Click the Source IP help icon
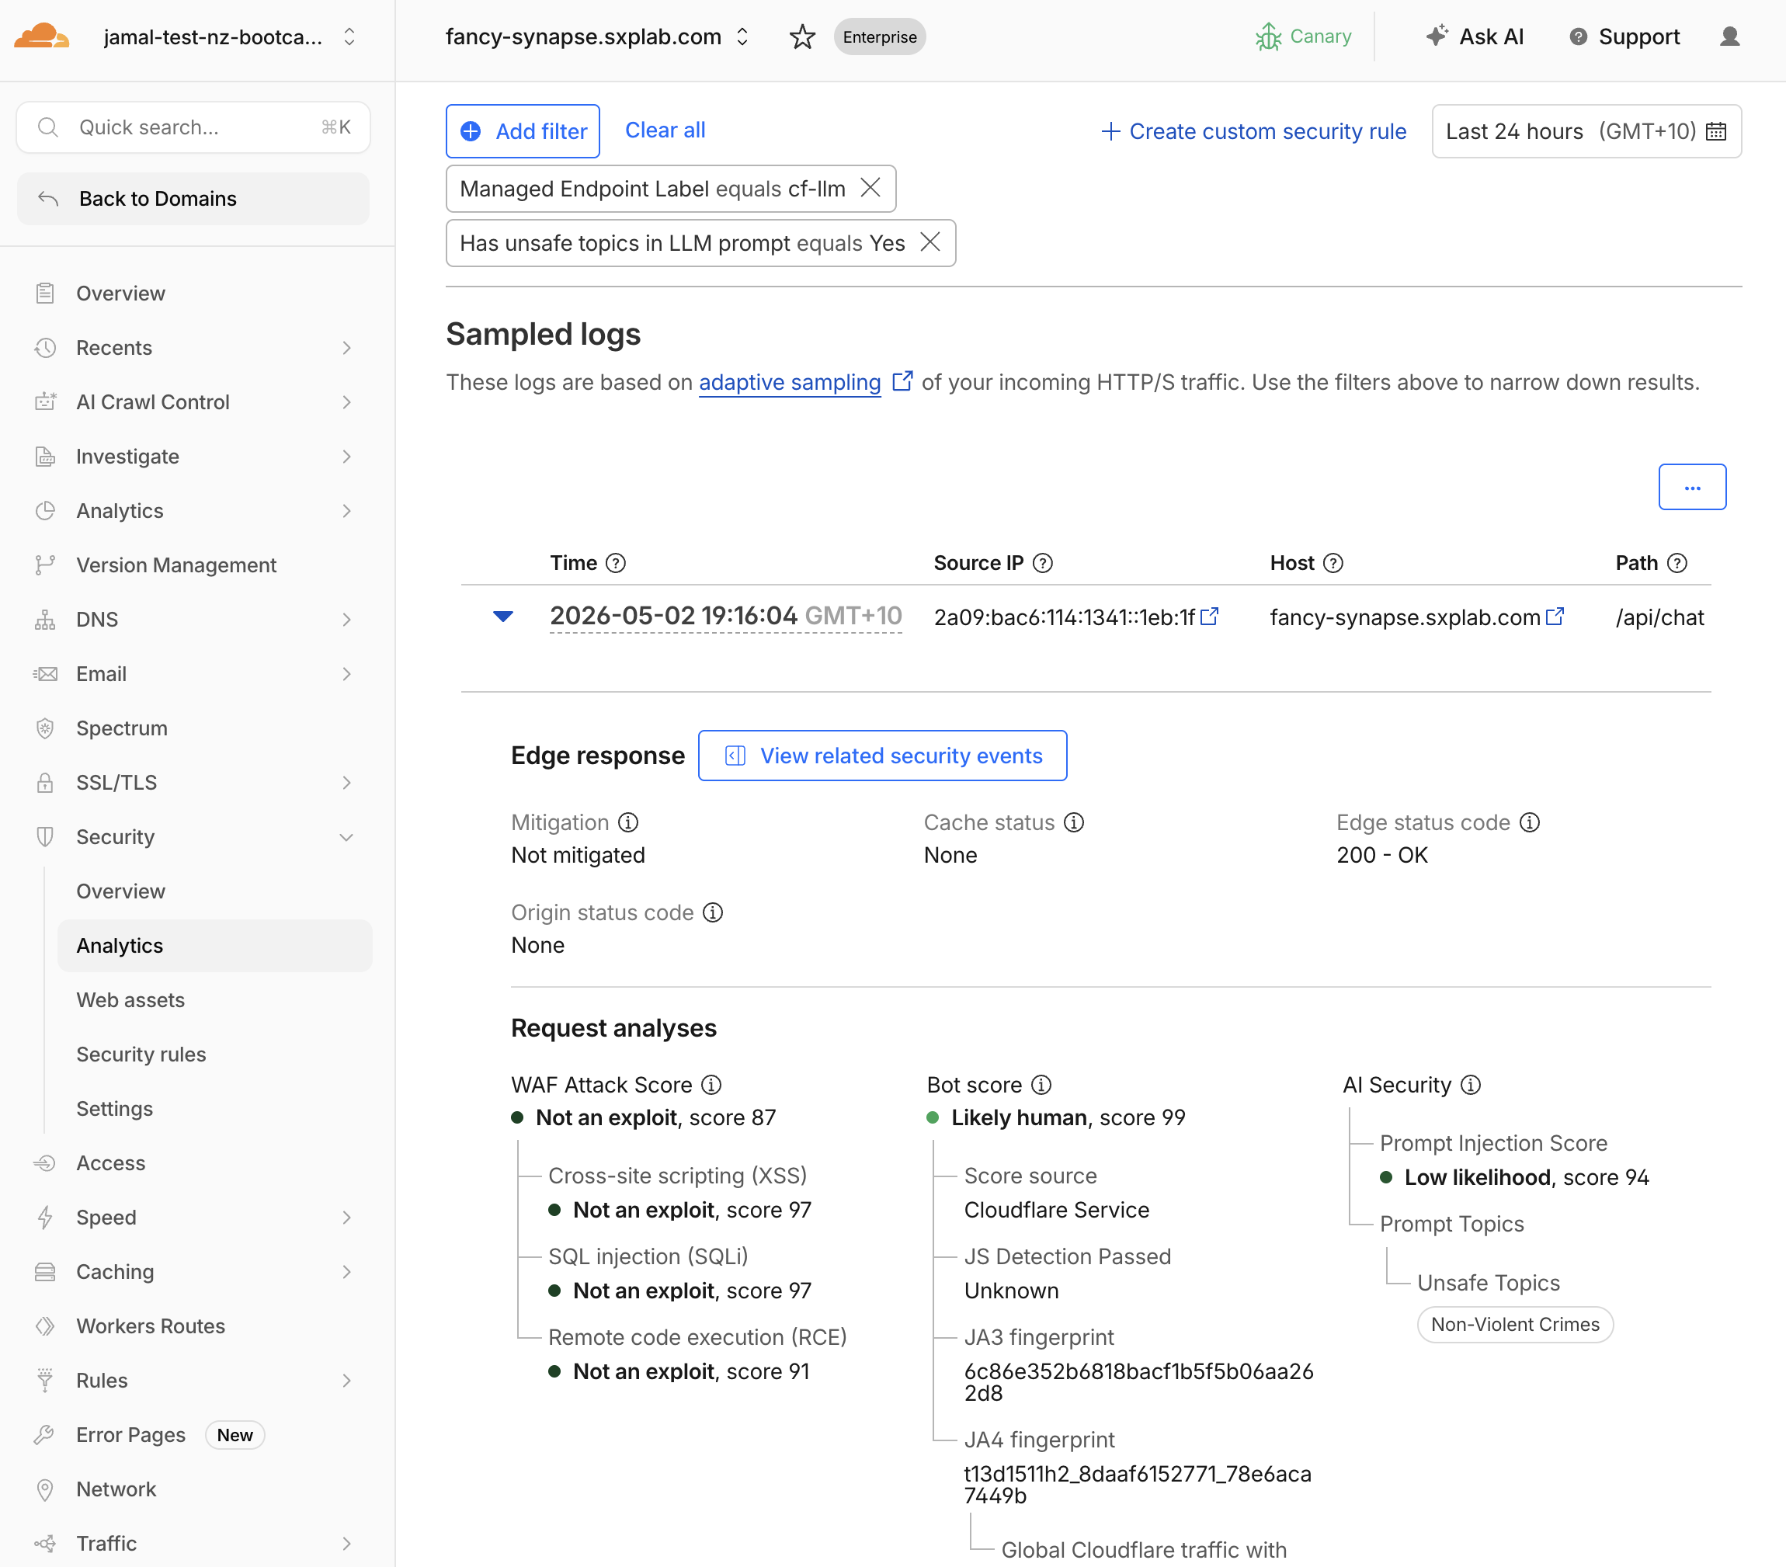Screen dimensions: 1786x1567 click(1042, 563)
